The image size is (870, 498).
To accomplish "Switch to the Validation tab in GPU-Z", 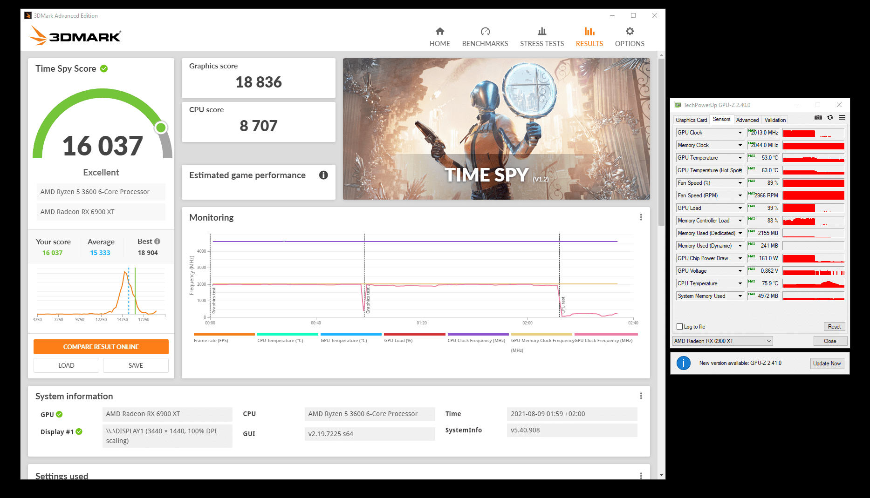I will pos(775,120).
